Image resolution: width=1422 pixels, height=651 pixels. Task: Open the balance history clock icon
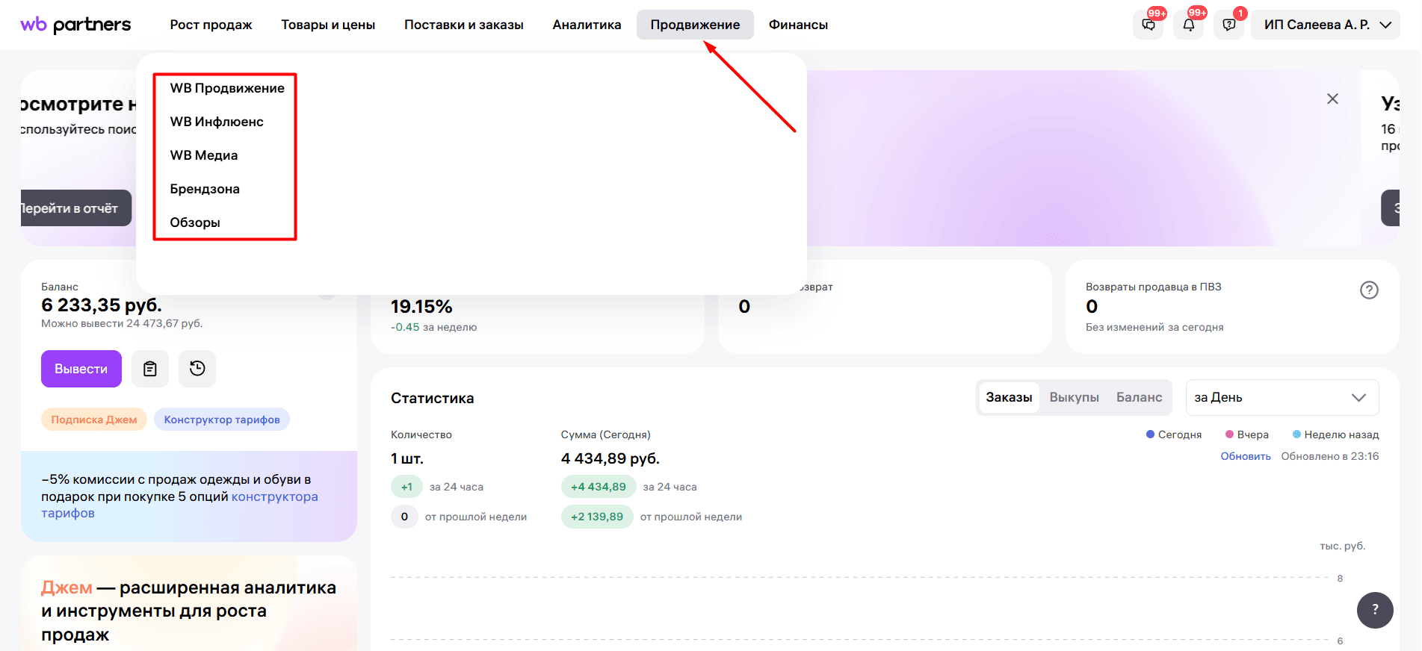tap(197, 369)
